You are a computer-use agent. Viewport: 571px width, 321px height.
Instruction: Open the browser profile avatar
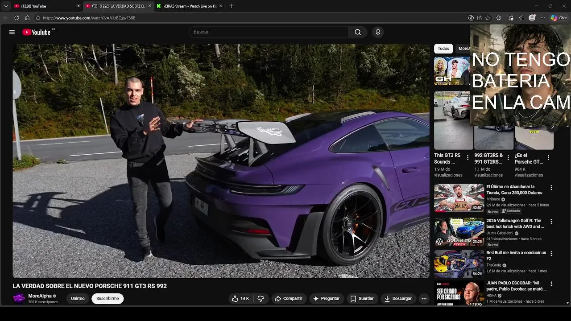click(532, 18)
